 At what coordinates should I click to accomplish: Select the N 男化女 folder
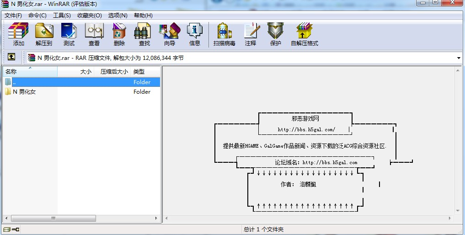click(x=24, y=91)
